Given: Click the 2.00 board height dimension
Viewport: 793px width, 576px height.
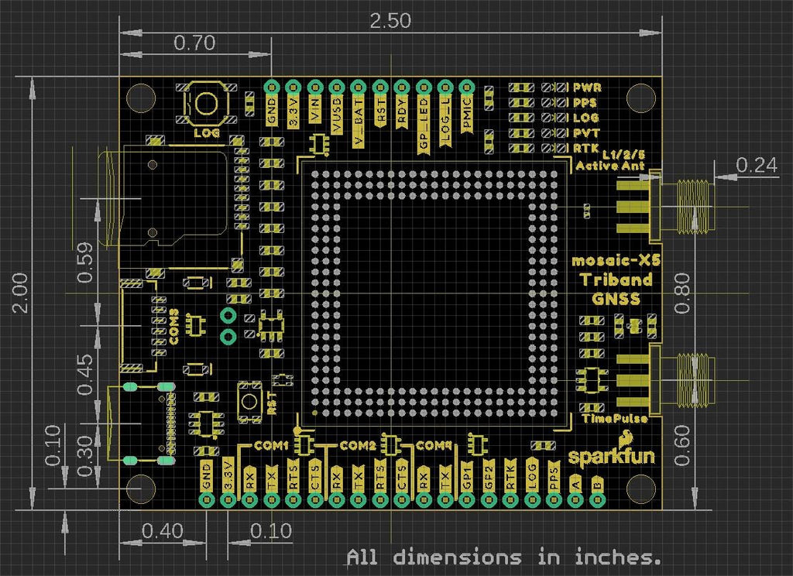Looking at the screenshot, I should pyautogui.click(x=19, y=293).
